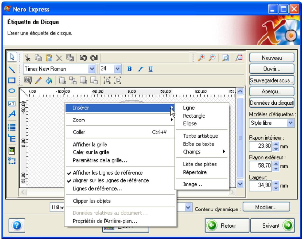Screen dimensions: 302x239
Task: Select the track list tool
Action: point(12,127)
